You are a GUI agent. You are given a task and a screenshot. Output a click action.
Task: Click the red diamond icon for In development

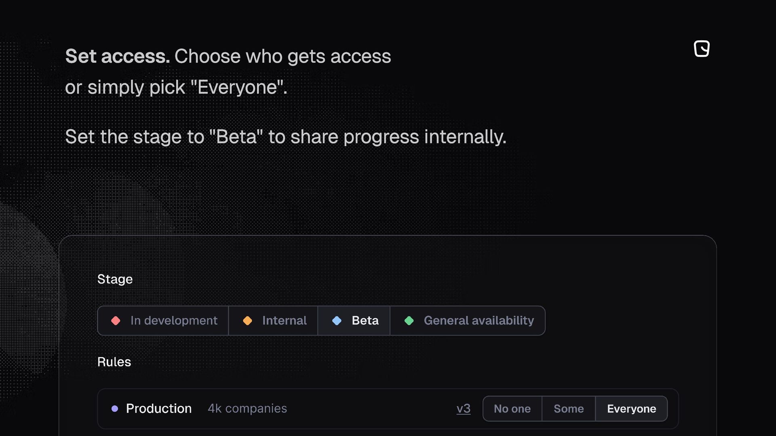116,321
